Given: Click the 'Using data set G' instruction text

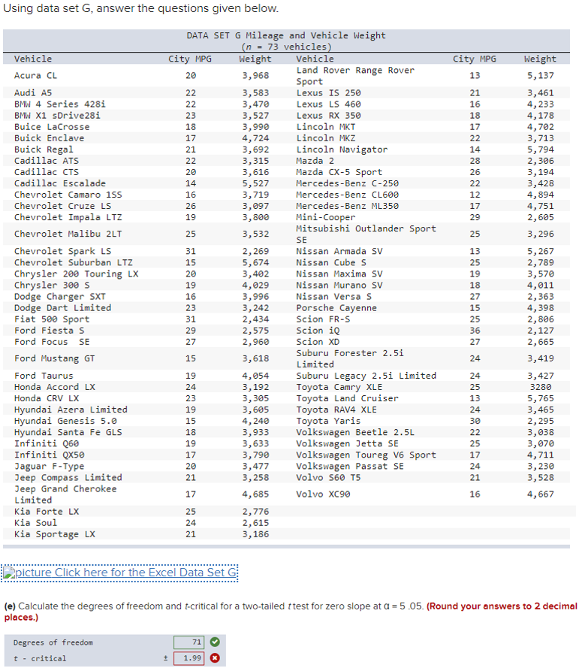Looking at the screenshot, I should [141, 8].
